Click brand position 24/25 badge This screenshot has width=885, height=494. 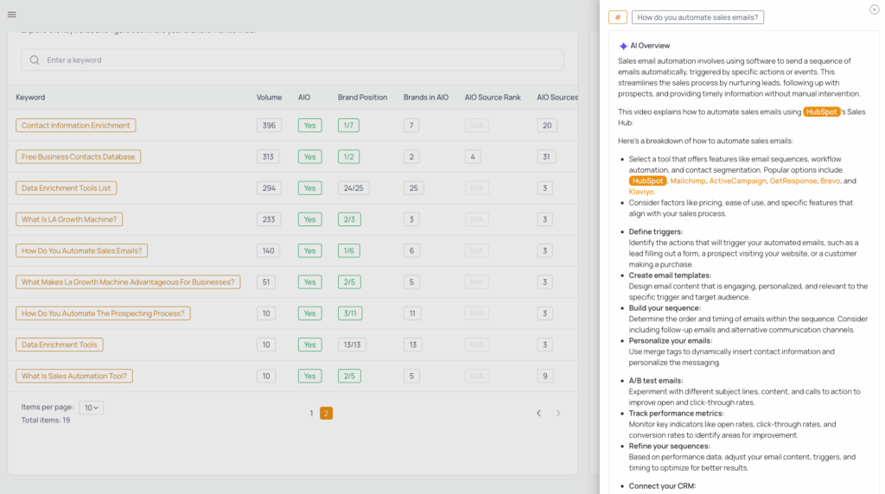tap(353, 188)
